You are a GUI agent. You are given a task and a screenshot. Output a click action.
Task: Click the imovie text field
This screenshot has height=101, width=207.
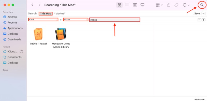tap(115, 20)
